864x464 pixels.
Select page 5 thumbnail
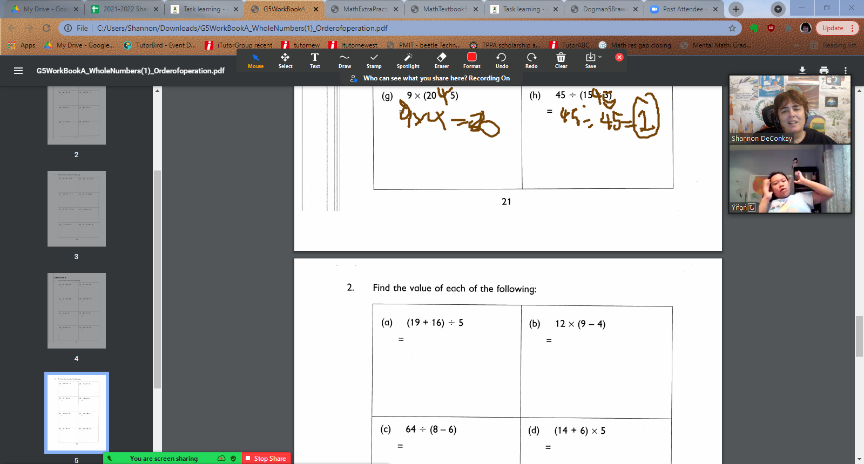coord(76,413)
